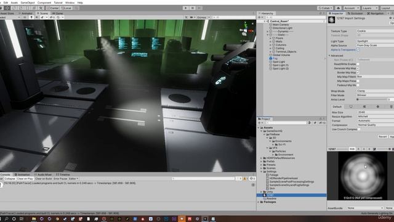
Task: Switch to the Animator tab
Action: pos(25,14)
